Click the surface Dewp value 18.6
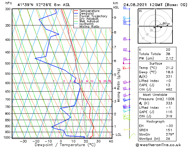The height and width of the screenshot is (147, 190). coord(170,72)
